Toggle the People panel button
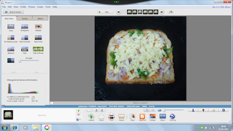This screenshot has height=131, width=233. [193, 110]
